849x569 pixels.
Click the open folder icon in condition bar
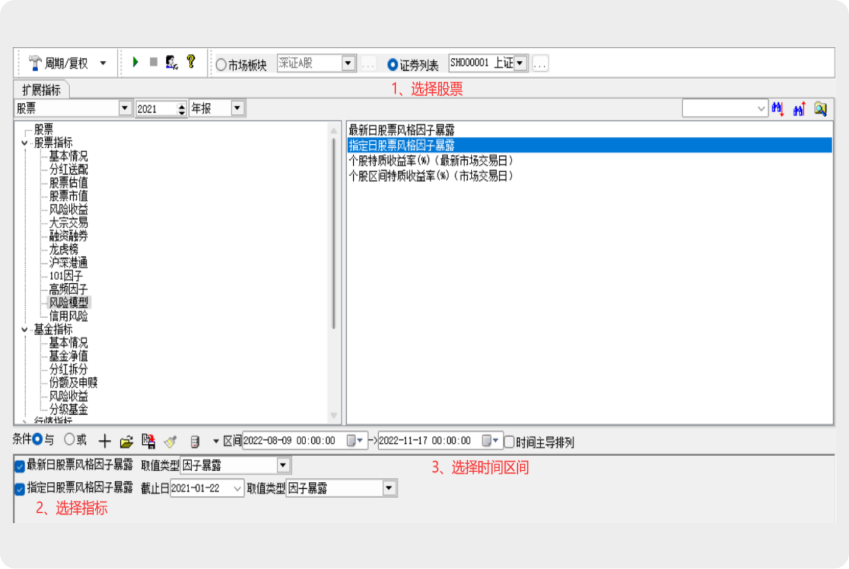[126, 442]
